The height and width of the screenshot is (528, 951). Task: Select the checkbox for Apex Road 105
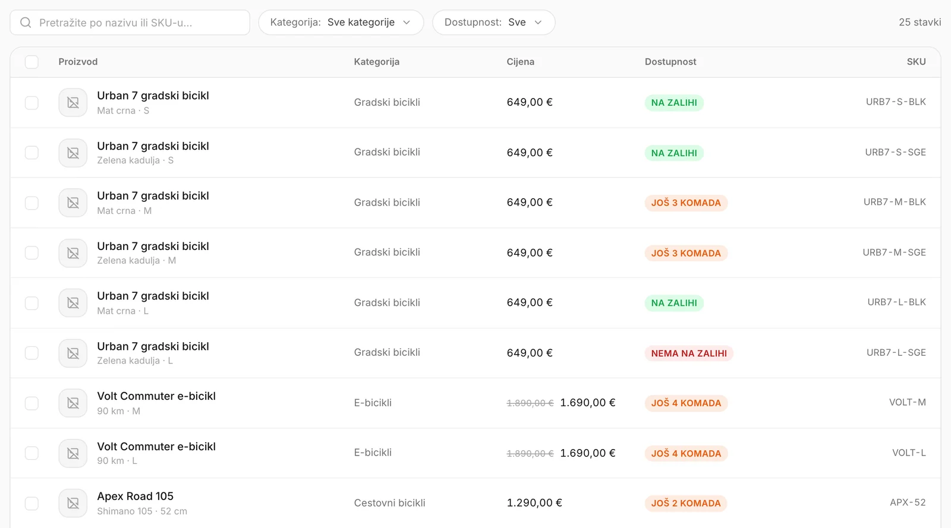[32, 503]
